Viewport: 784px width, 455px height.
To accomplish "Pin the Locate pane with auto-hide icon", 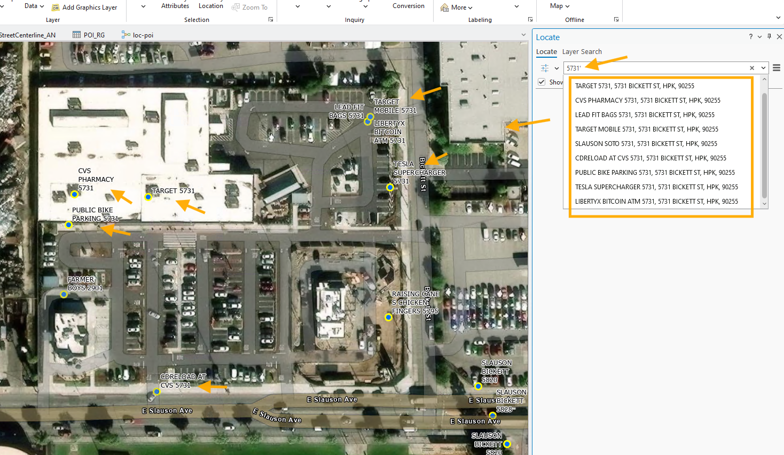I will click(769, 36).
